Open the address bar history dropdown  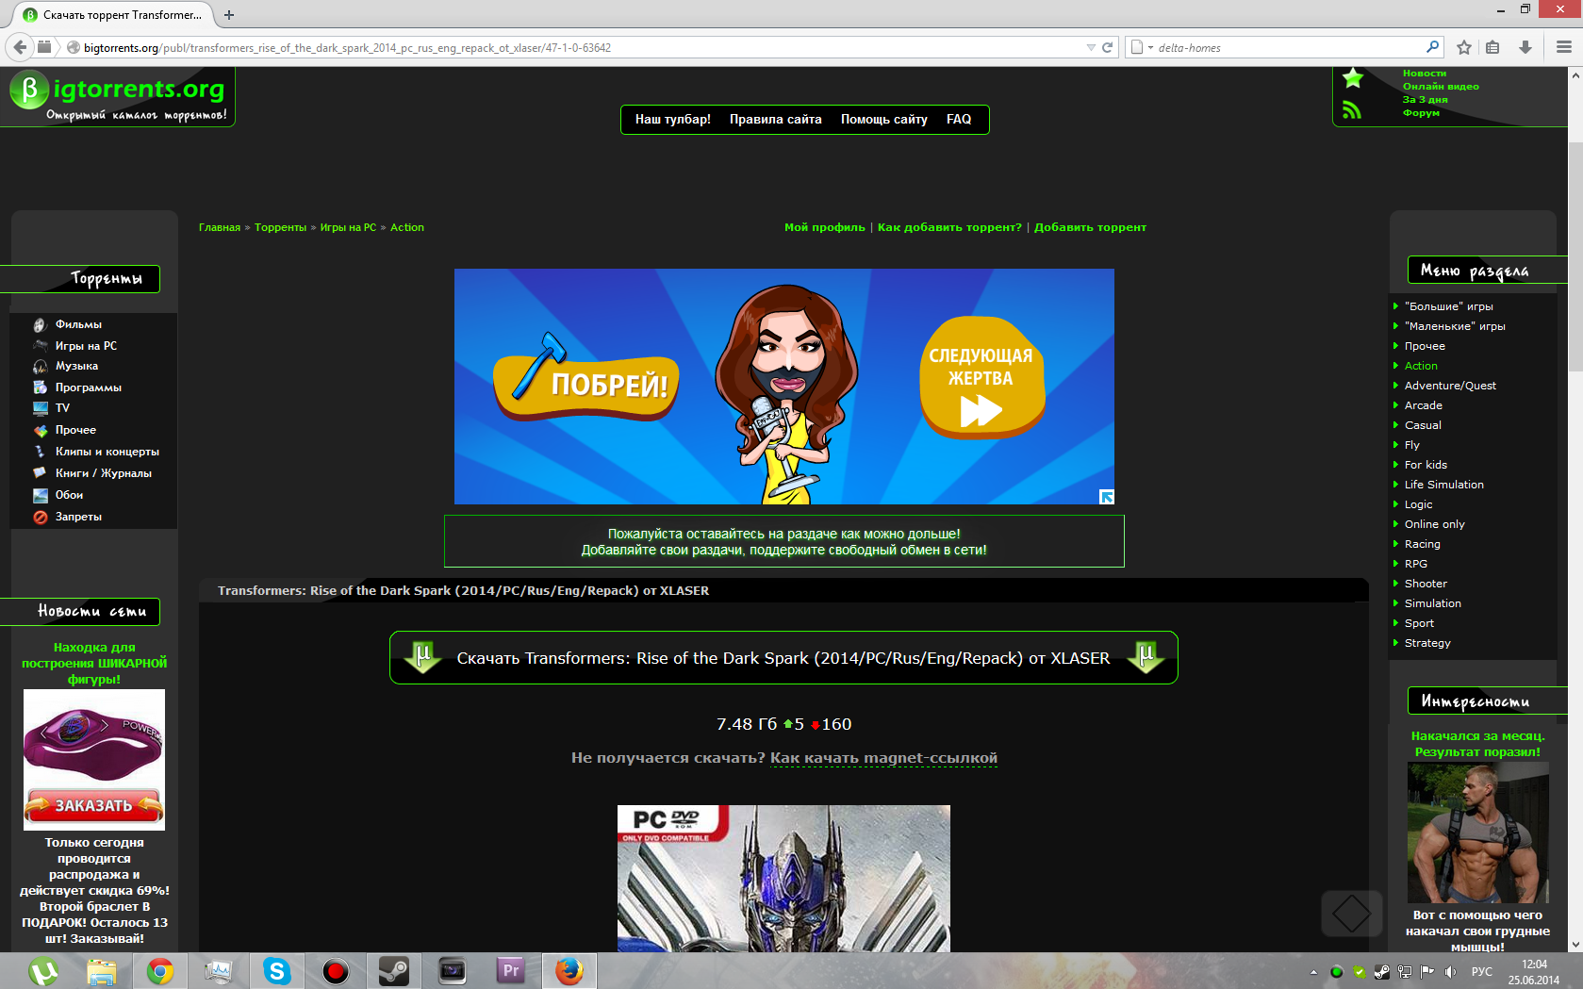pyautogui.click(x=1091, y=47)
